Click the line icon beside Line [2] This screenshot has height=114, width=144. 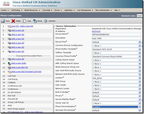click(x=9, y=26)
